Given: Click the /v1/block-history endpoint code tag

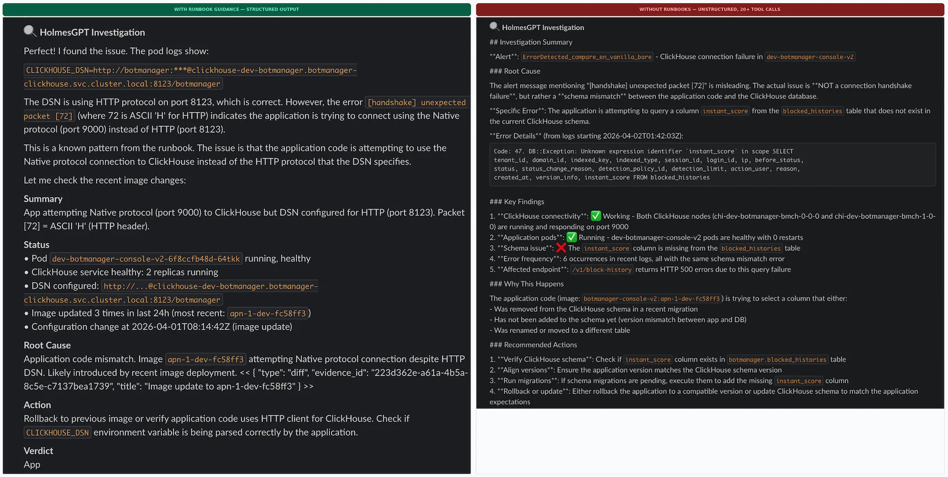Looking at the screenshot, I should point(602,270).
